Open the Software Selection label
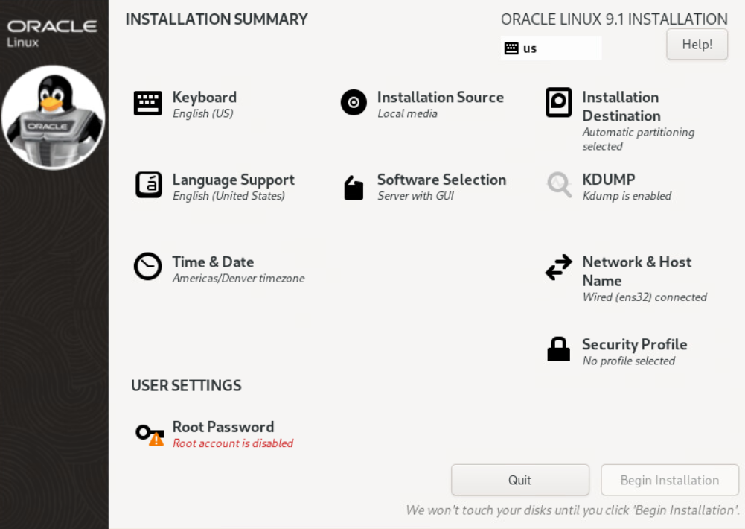Viewport: 745px width, 529px height. coord(441,180)
